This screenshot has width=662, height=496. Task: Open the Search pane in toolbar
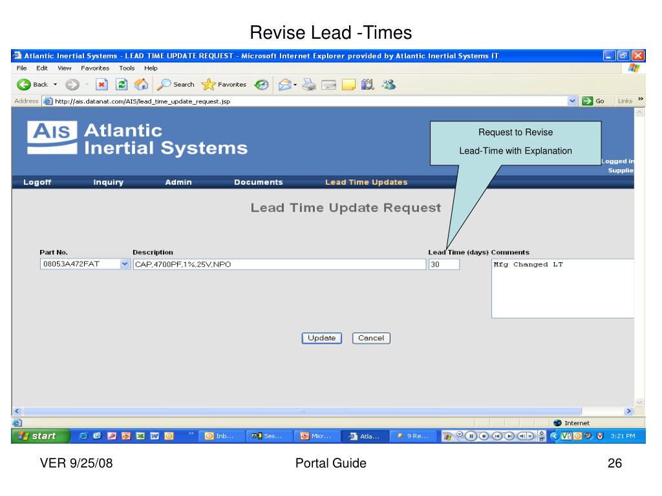(x=176, y=85)
